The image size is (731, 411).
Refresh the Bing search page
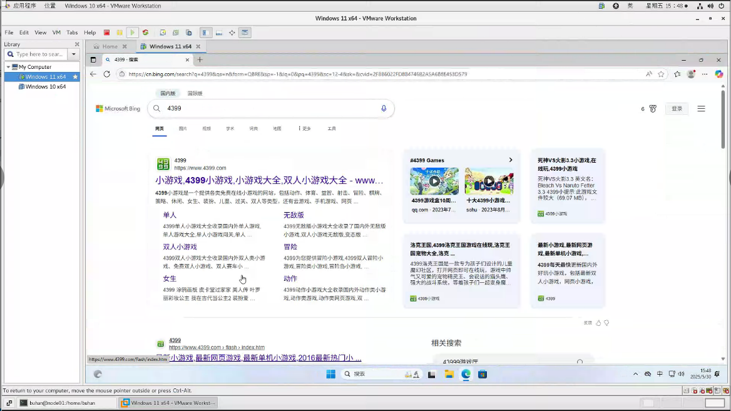coord(107,74)
